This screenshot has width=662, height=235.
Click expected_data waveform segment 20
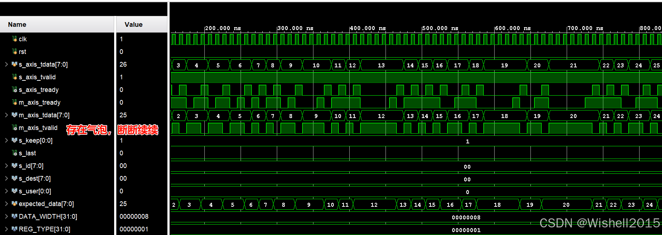coord(566,205)
